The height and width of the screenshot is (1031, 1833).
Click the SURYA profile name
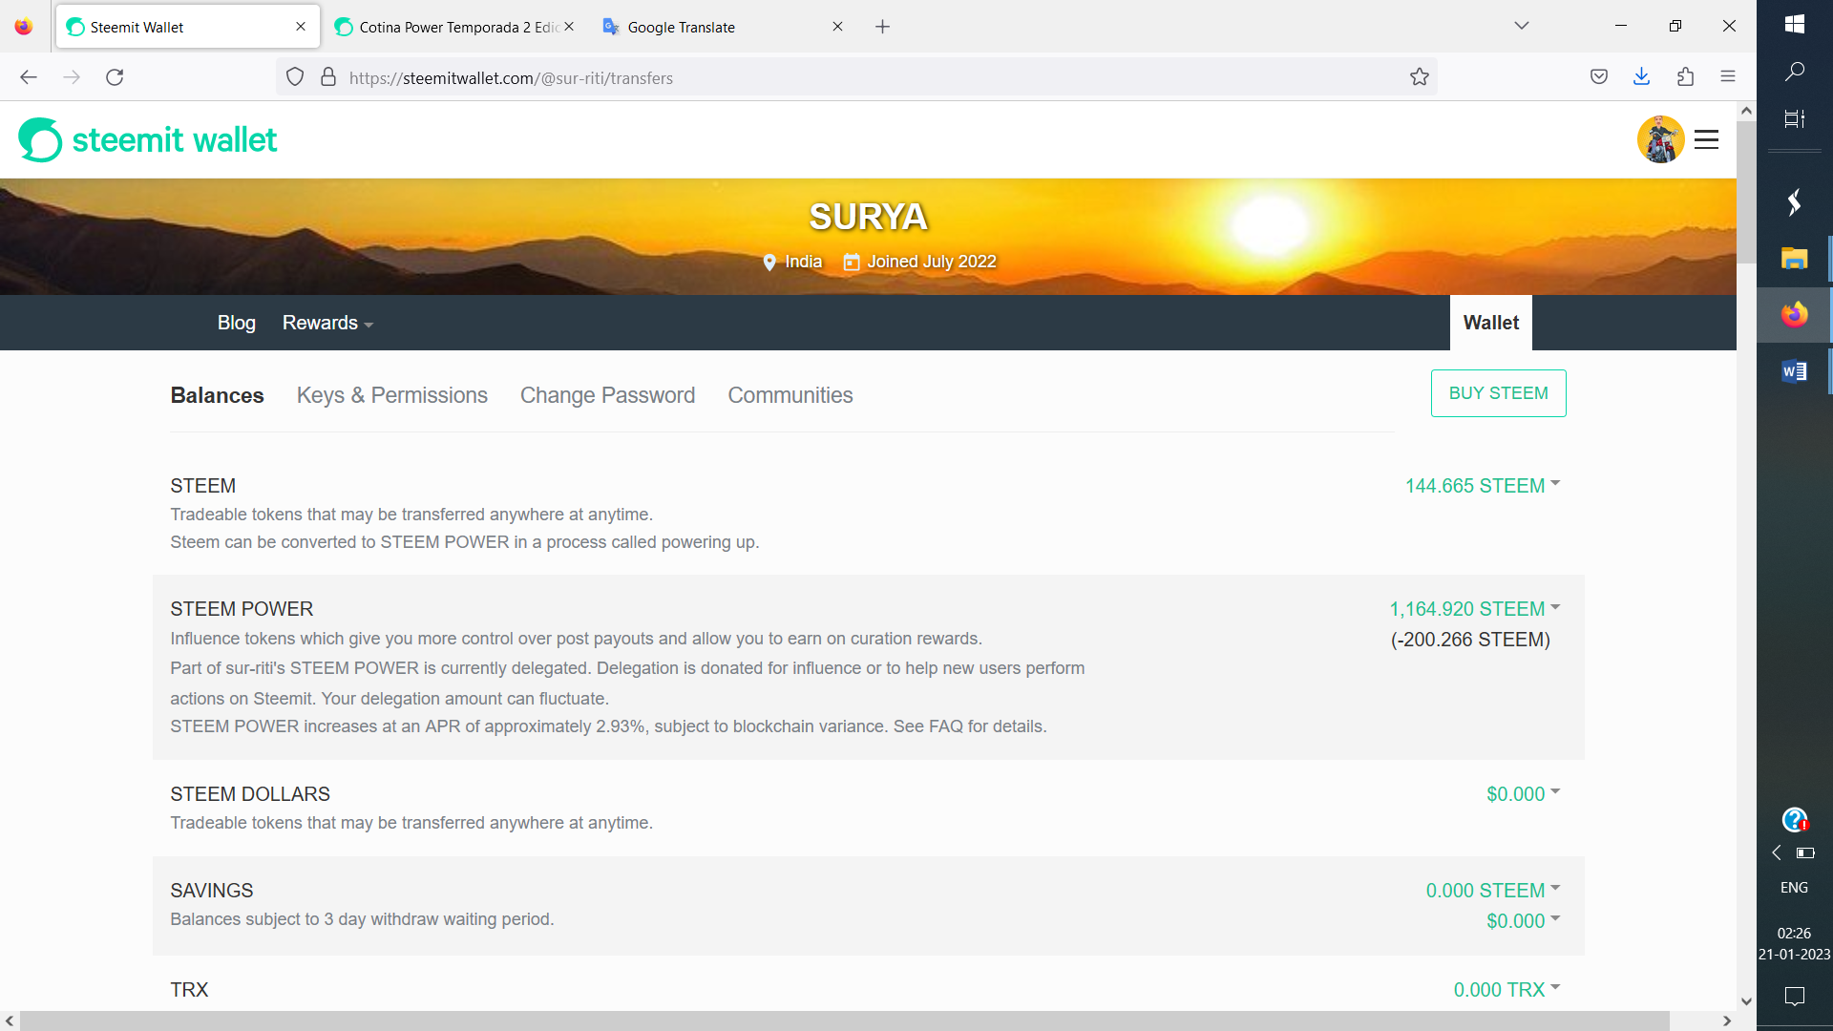click(868, 217)
